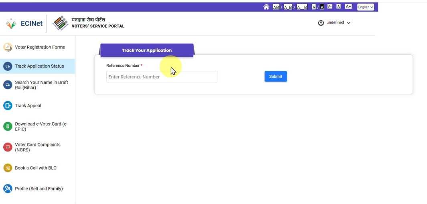
Task: Click the Download e-Voter Card icon
Action: (8, 126)
